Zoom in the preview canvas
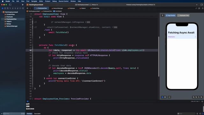This screenshot has width=204, height=115. pos(201,97)
